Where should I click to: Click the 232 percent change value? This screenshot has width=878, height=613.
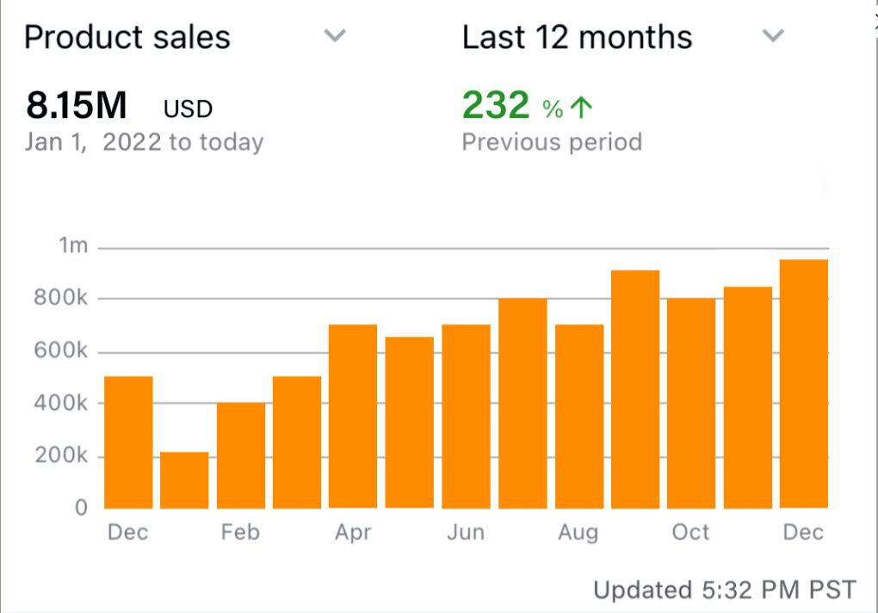coord(496,106)
